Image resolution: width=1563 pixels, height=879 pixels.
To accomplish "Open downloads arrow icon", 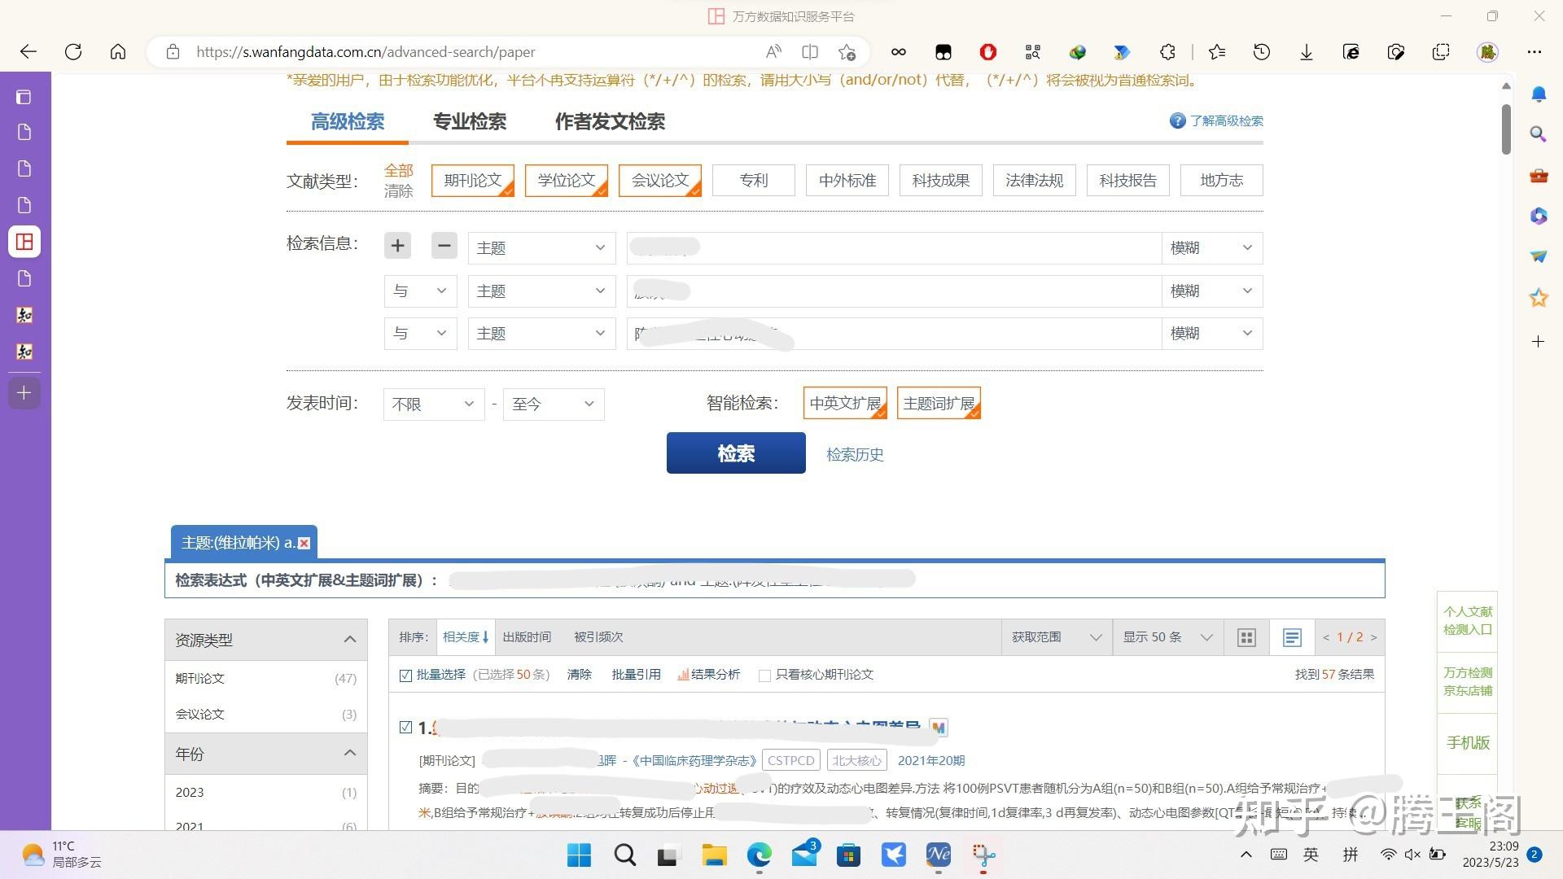I will pyautogui.click(x=1306, y=52).
